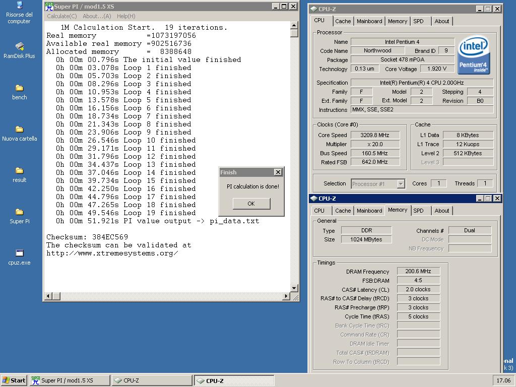Switch to Mainboard tab in upper CPU-Z
The height and width of the screenshot is (387, 516).
point(369,21)
